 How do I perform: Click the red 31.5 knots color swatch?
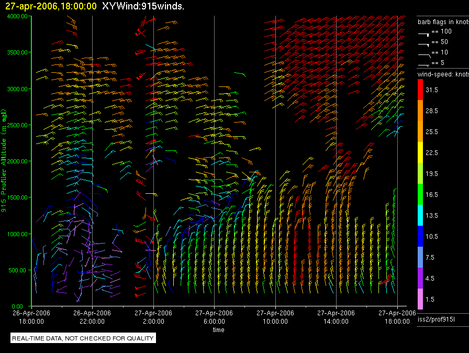(x=420, y=90)
